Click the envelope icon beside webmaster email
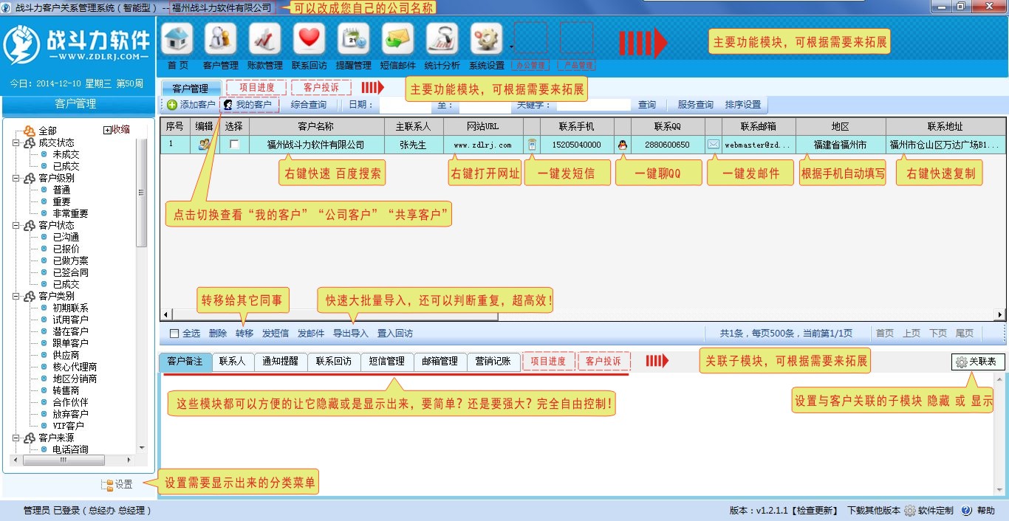This screenshot has height=521, width=1009. pyautogui.click(x=714, y=145)
